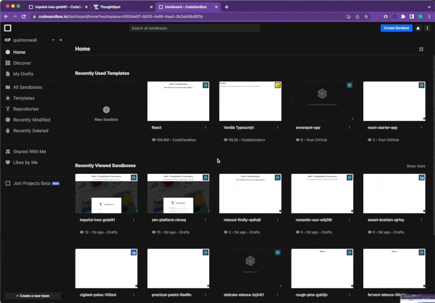The image size is (435, 303).
Task: Click the Show more link
Action: pyautogui.click(x=415, y=166)
